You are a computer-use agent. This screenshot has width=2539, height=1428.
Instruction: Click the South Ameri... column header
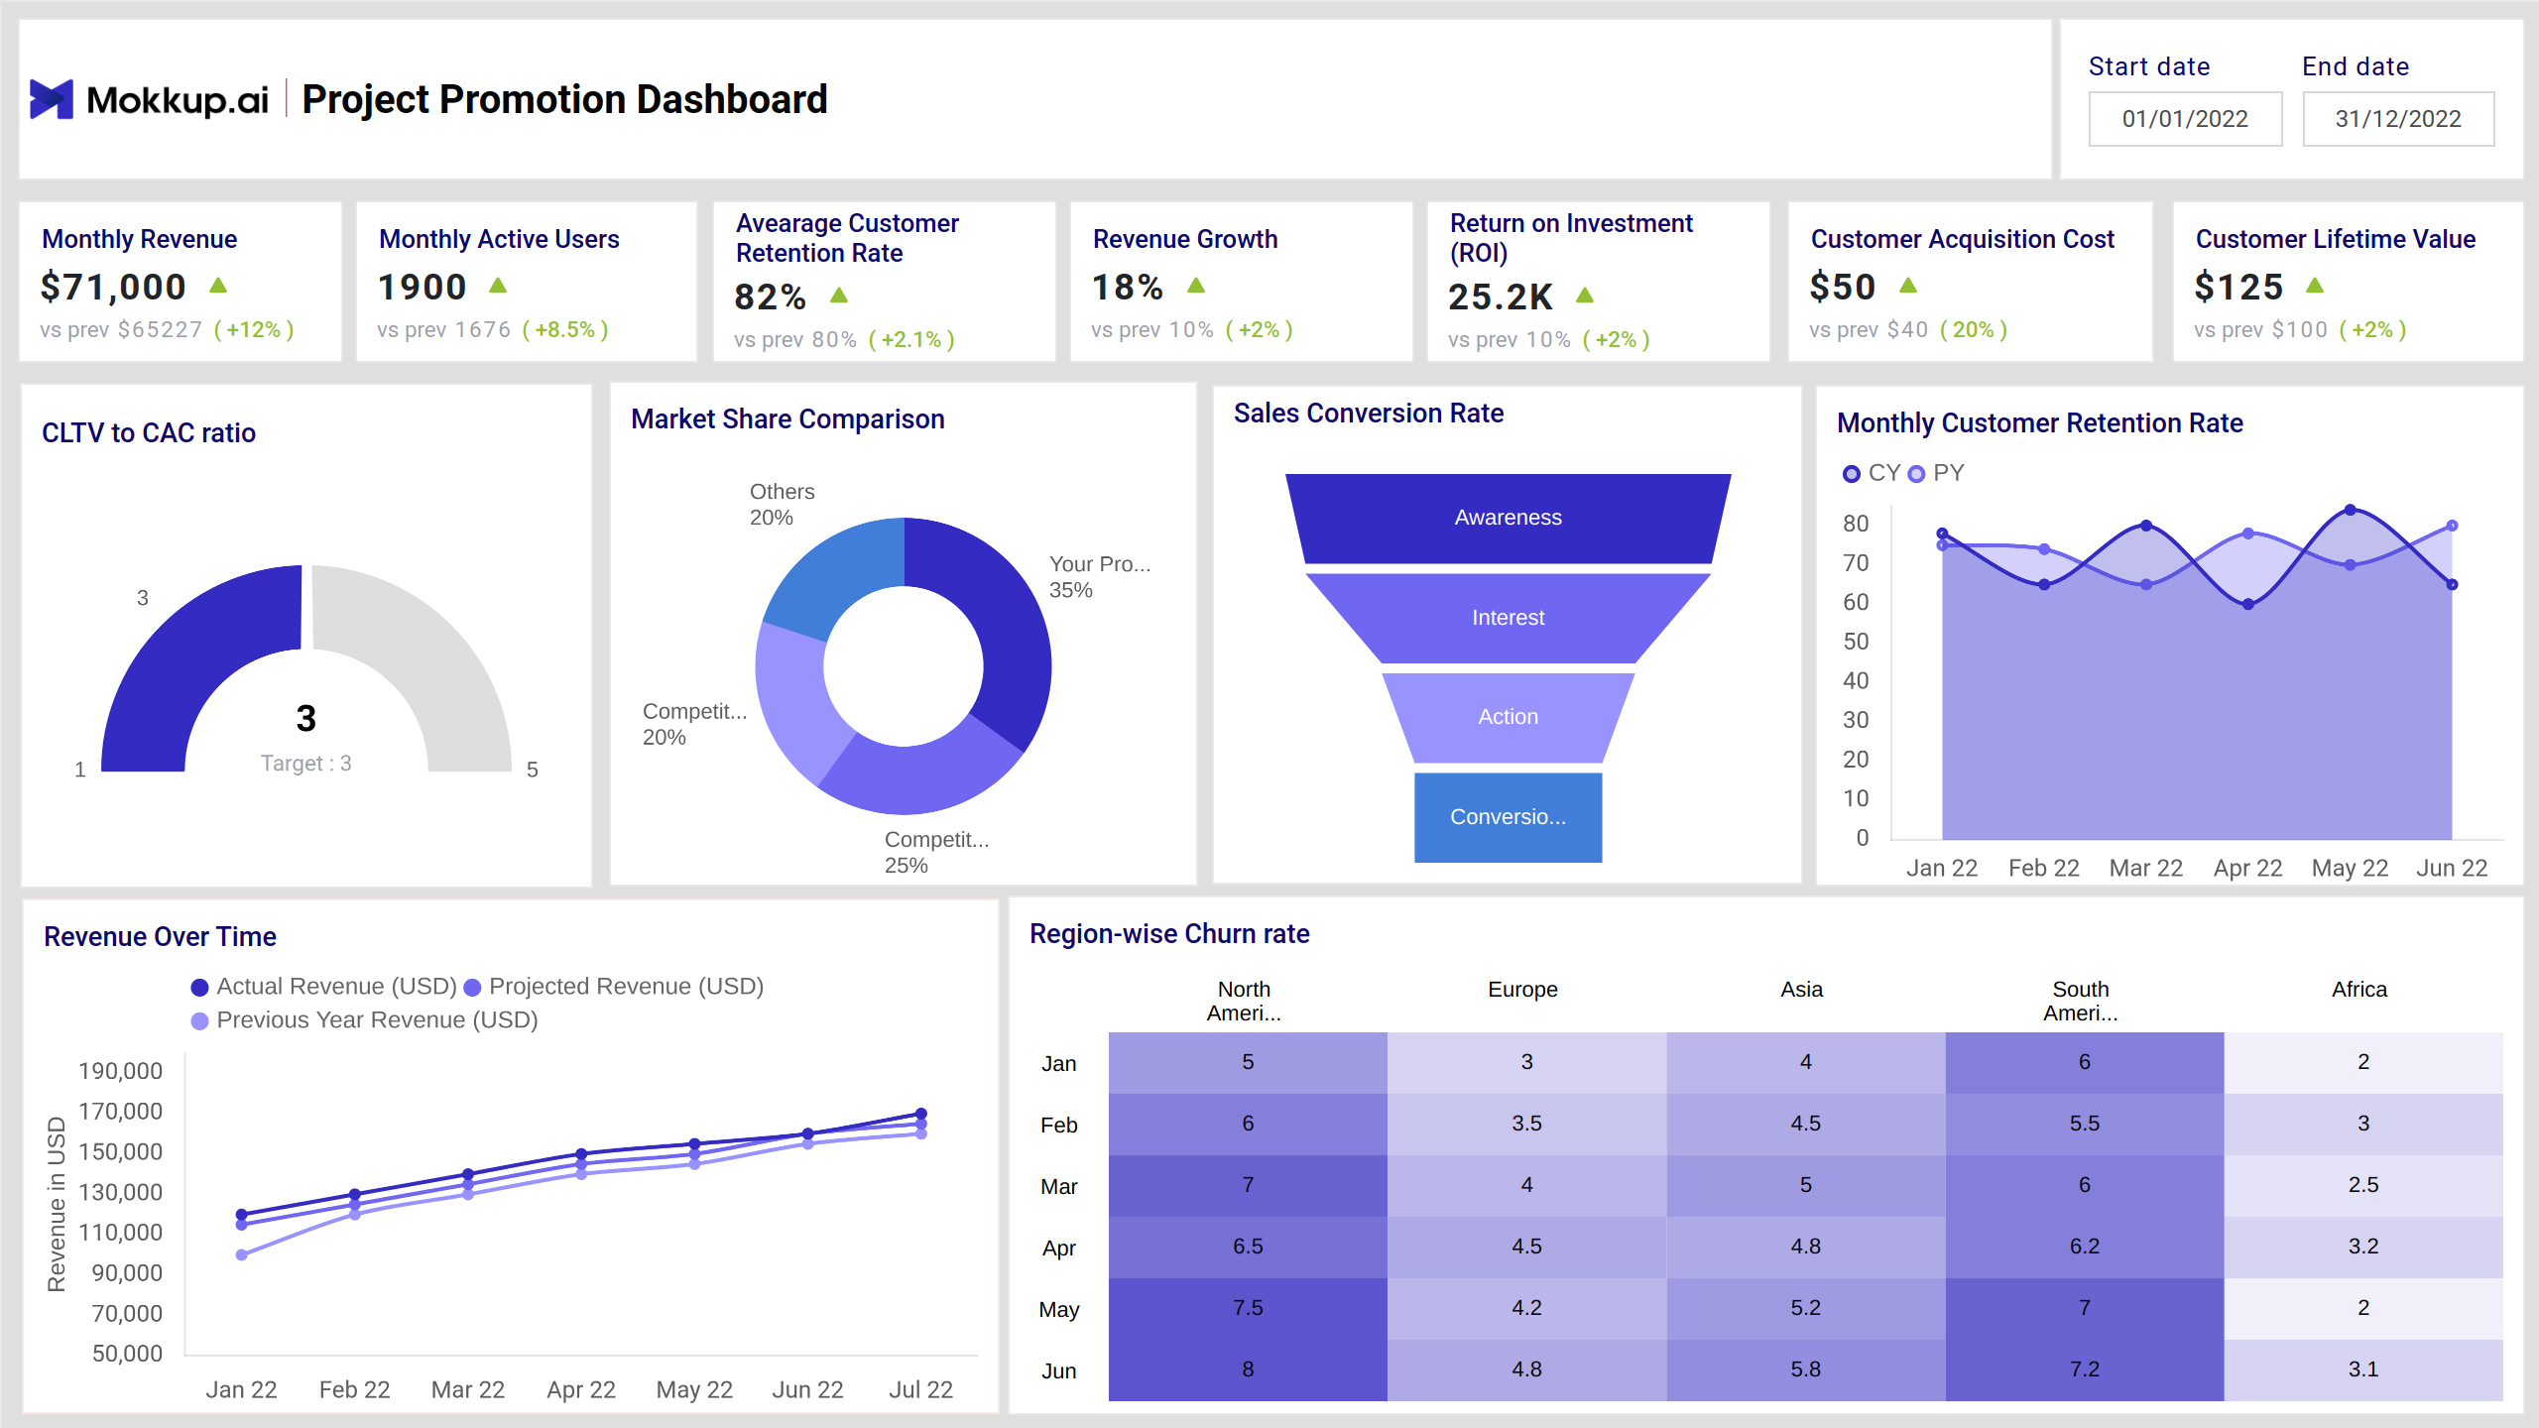[x=2080, y=1001]
